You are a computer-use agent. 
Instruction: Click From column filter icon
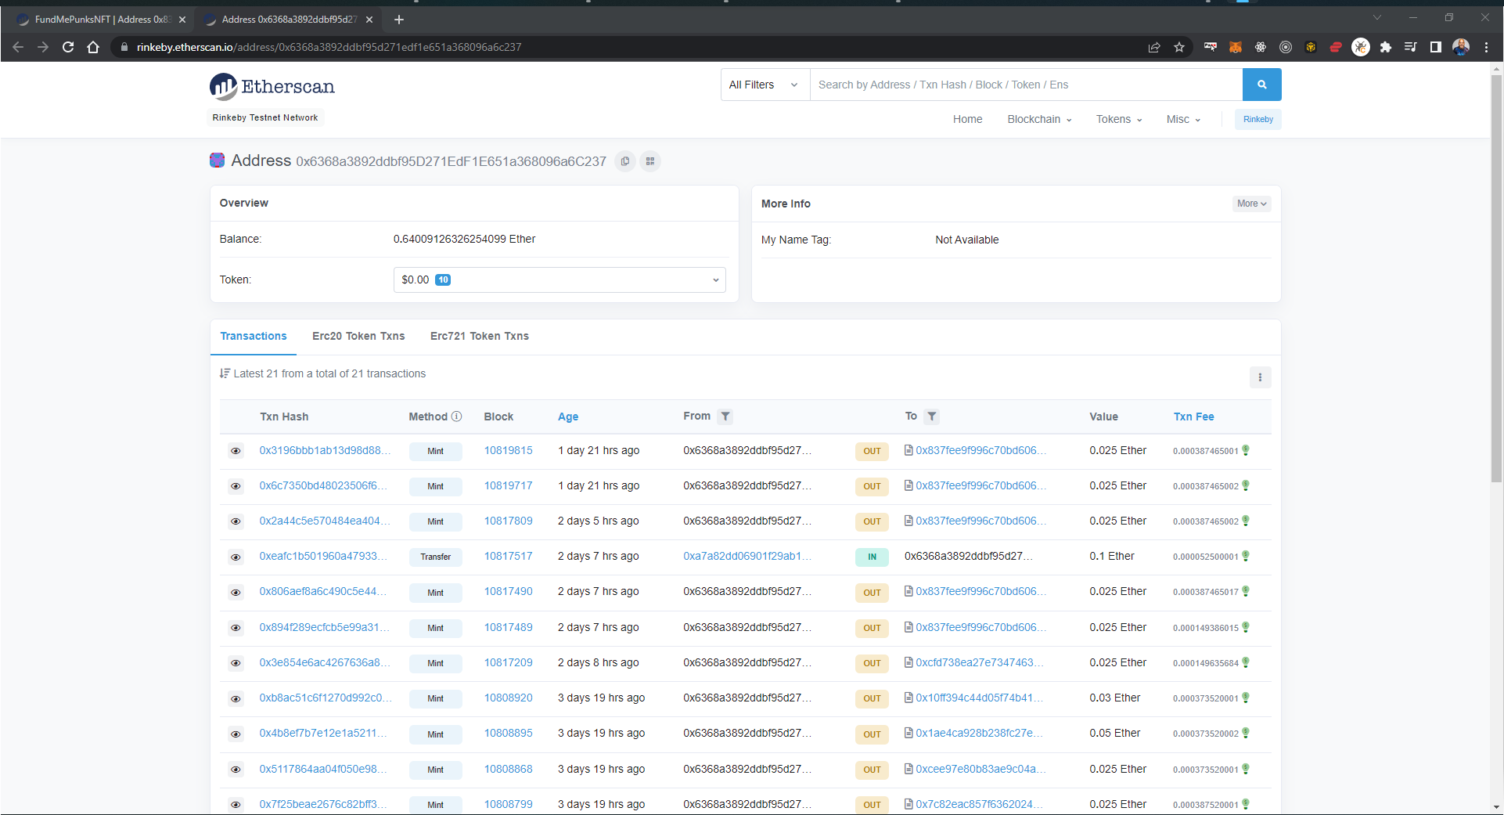tap(725, 417)
